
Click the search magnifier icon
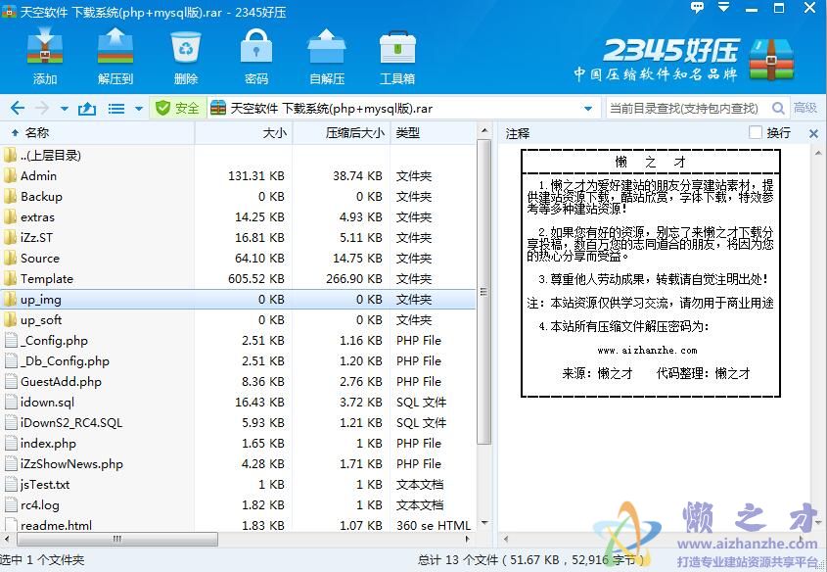778,108
